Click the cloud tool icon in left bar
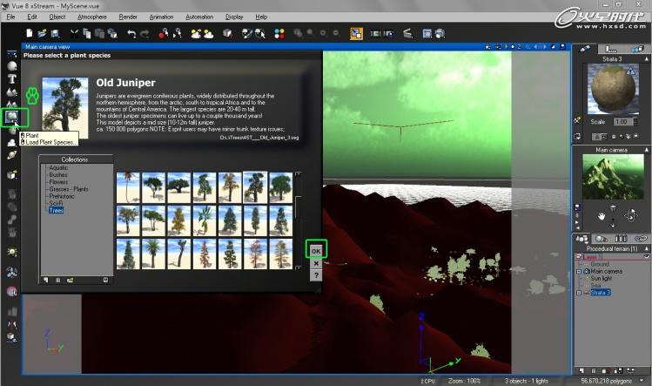The image size is (652, 386). click(x=11, y=142)
